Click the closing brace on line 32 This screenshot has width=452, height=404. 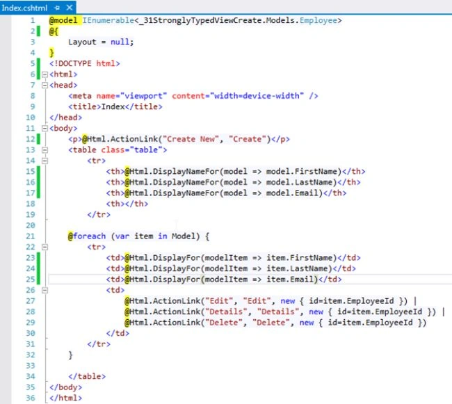[x=70, y=355]
